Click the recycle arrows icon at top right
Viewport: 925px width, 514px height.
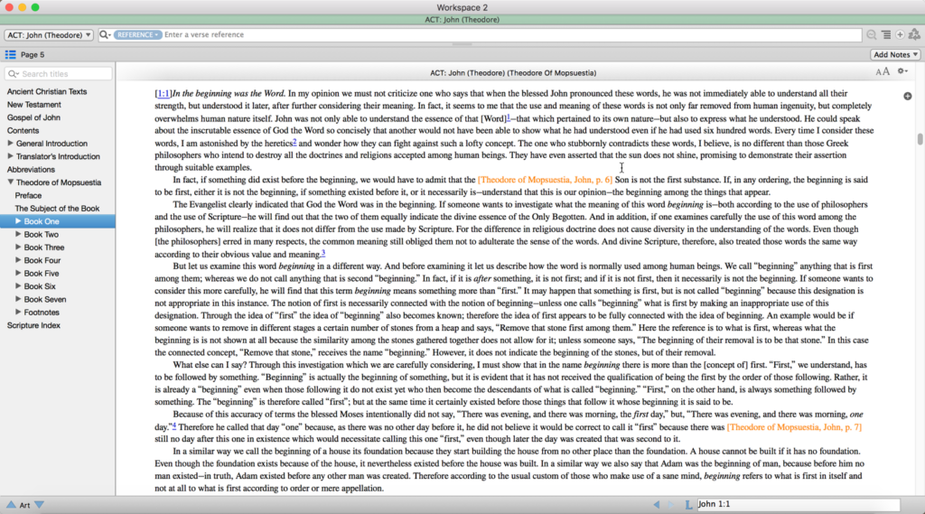(x=913, y=34)
